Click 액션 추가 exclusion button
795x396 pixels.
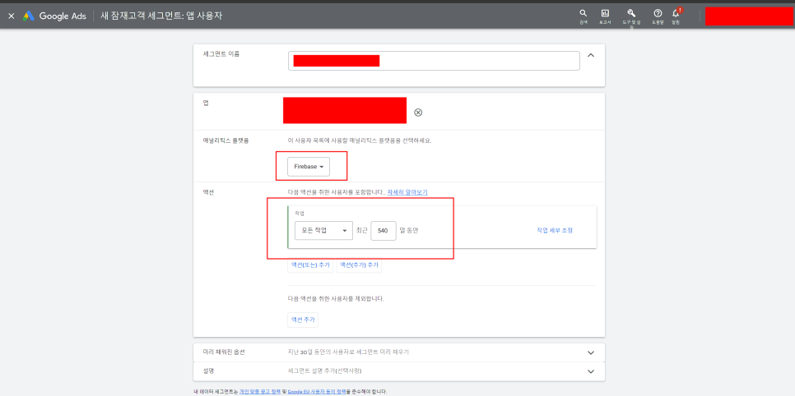pos(303,320)
